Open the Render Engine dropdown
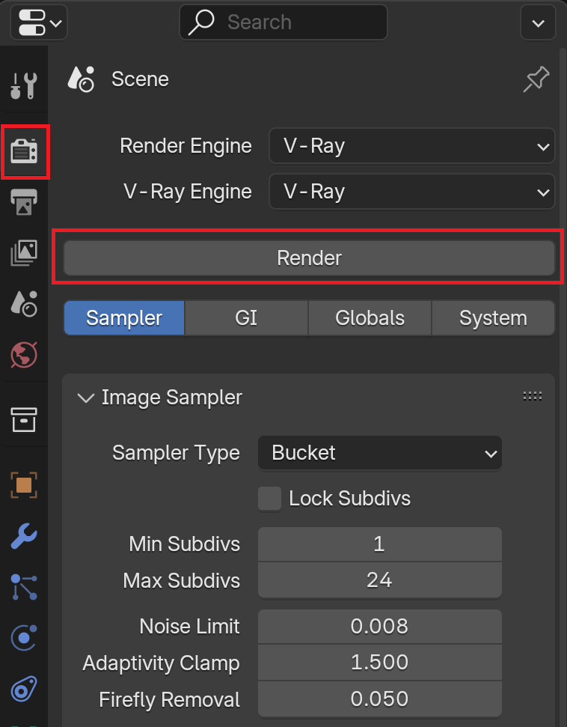 (x=412, y=146)
